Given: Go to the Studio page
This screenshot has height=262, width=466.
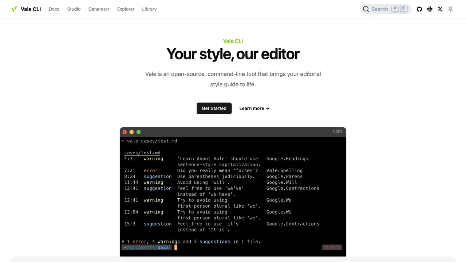Looking at the screenshot, I should coord(74,9).
